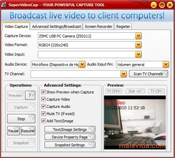Minimize the SuperVideoCap window
This screenshot has width=175, height=158.
(x=154, y=5)
